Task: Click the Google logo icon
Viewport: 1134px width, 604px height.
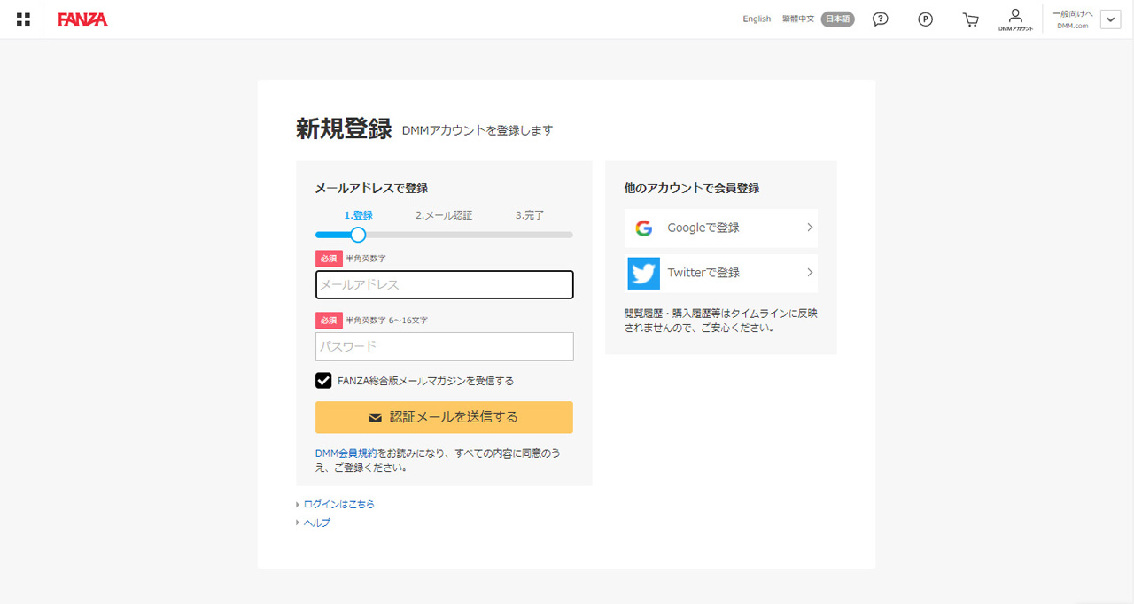Action: point(644,228)
